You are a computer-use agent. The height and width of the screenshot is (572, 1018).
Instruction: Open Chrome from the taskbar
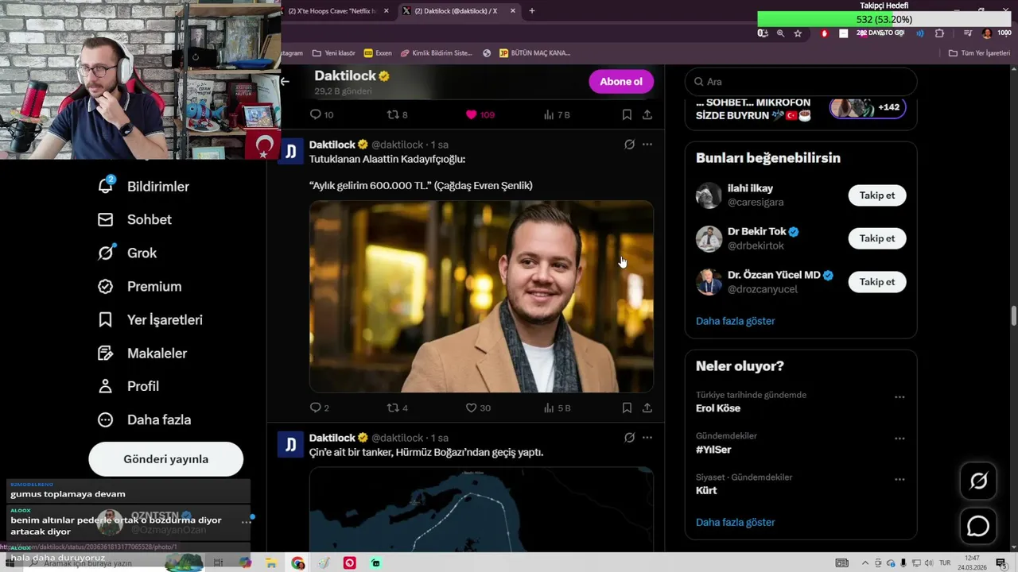click(x=297, y=563)
